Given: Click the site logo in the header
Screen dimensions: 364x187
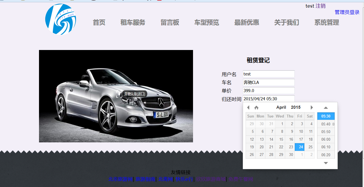Looking at the screenshot, I should pyautogui.click(x=61, y=19).
